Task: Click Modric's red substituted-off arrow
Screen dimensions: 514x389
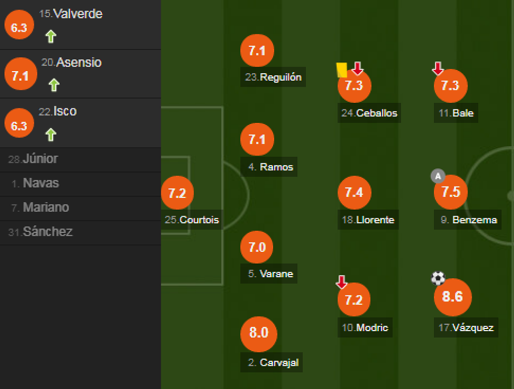Action: [x=341, y=283]
